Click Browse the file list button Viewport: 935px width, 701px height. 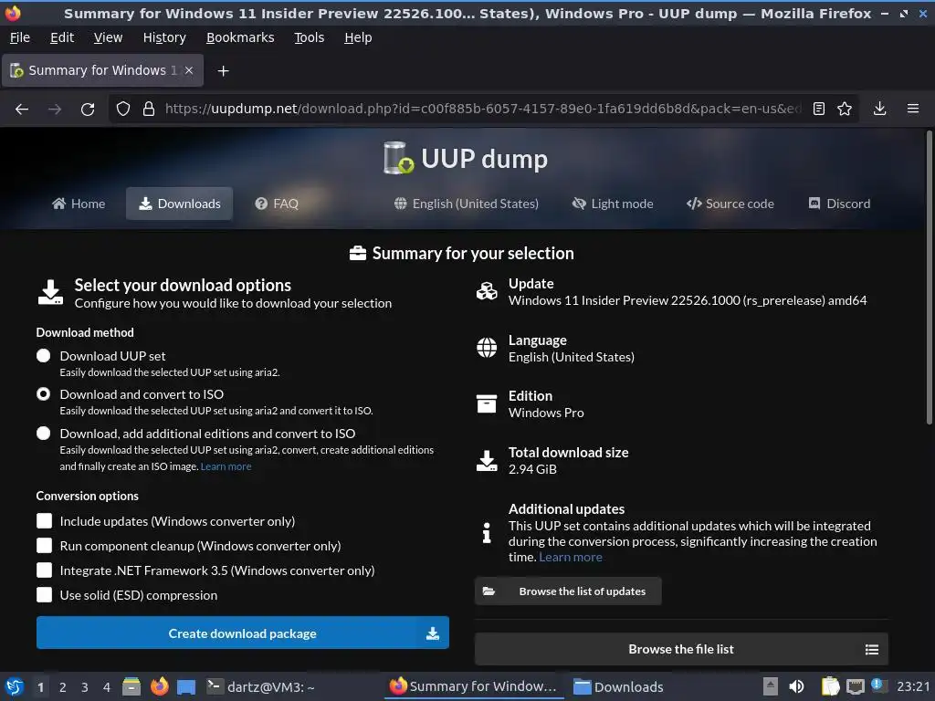click(x=681, y=649)
